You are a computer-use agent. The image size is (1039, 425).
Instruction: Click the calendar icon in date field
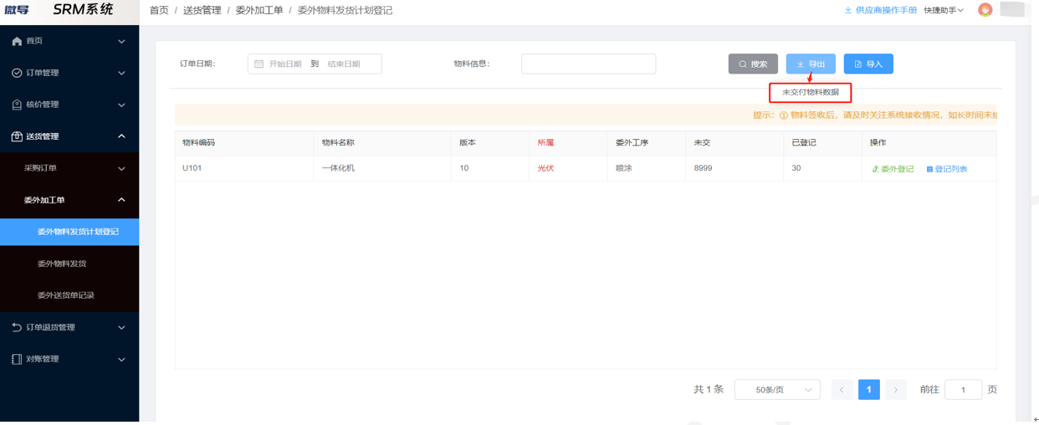(258, 64)
